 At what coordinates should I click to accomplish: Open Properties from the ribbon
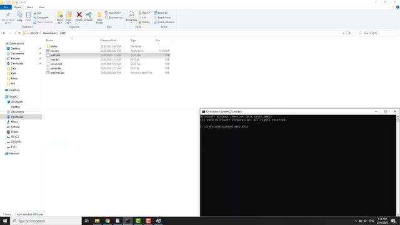tap(131, 17)
